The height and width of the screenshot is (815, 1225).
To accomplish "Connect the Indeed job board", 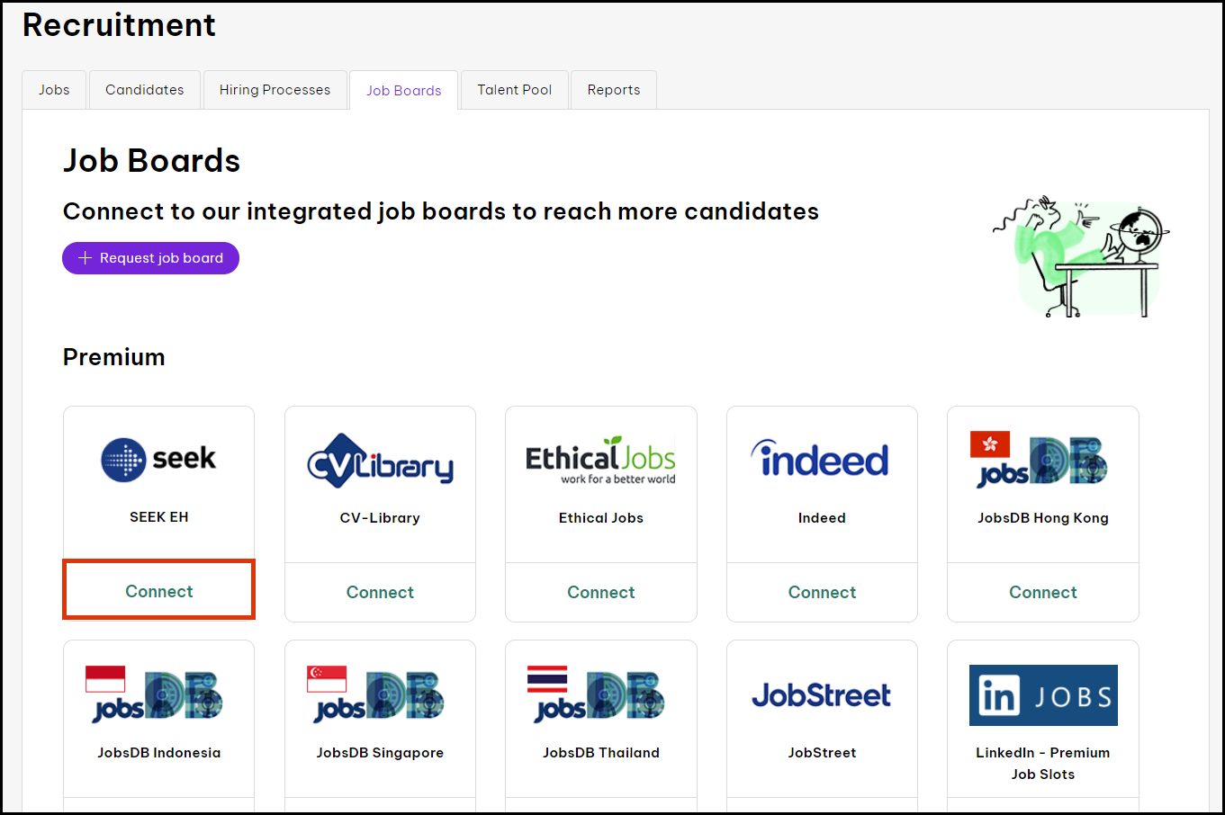I will point(822,592).
